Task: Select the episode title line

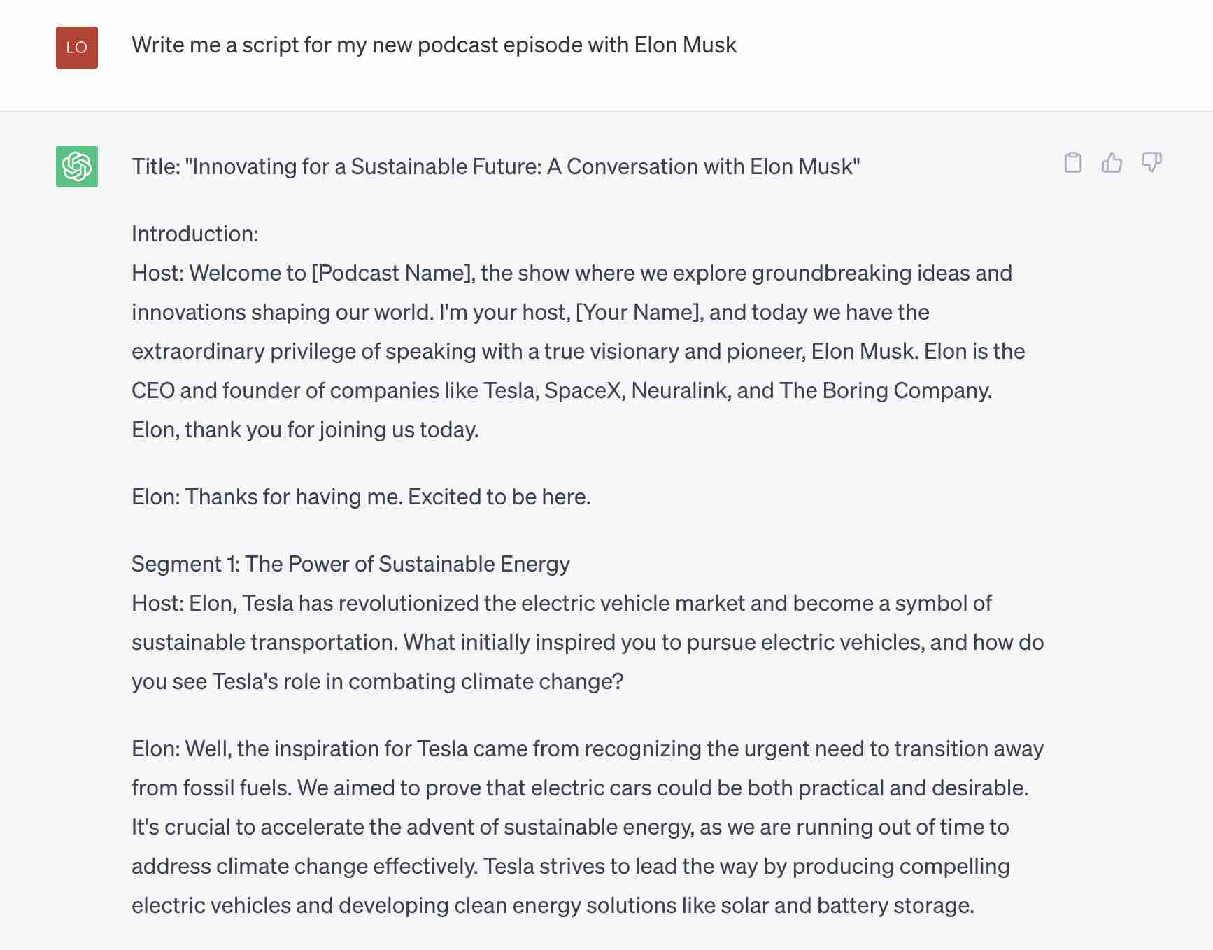Action: click(x=495, y=166)
